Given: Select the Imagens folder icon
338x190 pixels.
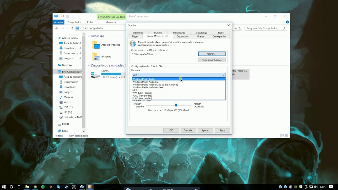Looking at the screenshot, I should 96,56.
